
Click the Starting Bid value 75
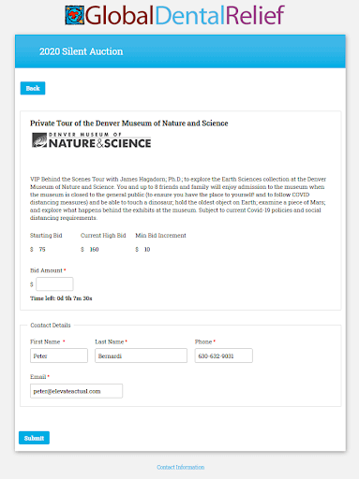42,250
